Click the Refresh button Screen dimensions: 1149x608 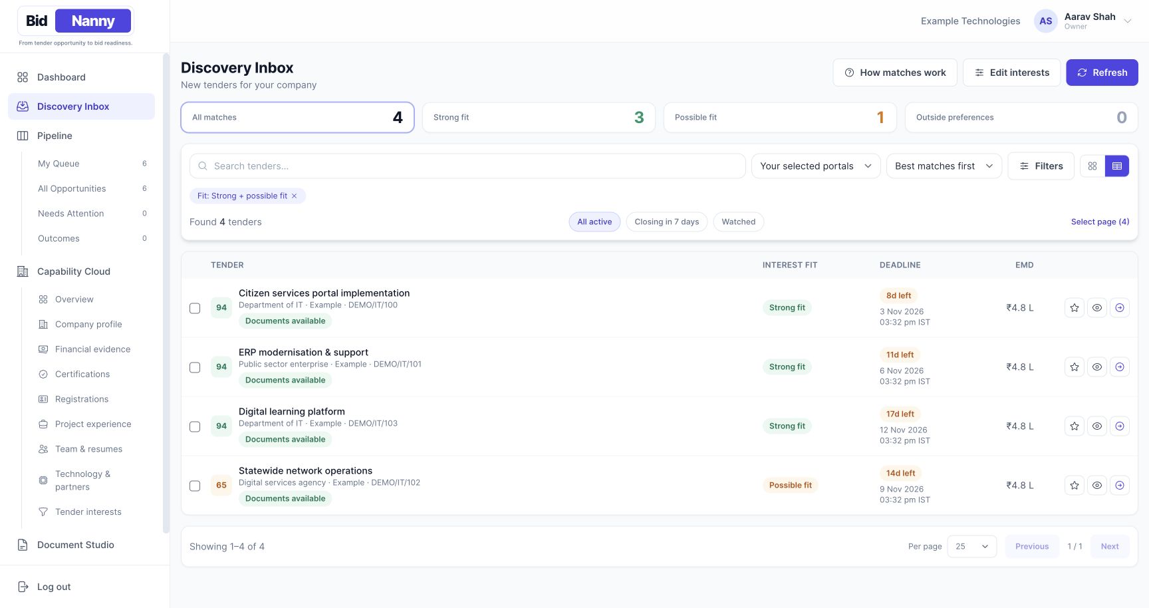[x=1102, y=73]
